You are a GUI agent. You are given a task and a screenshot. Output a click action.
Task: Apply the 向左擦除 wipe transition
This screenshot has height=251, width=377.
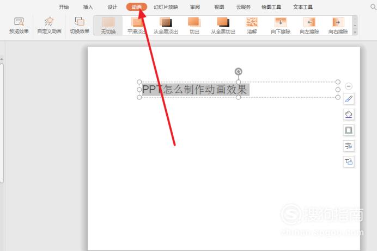click(x=309, y=26)
